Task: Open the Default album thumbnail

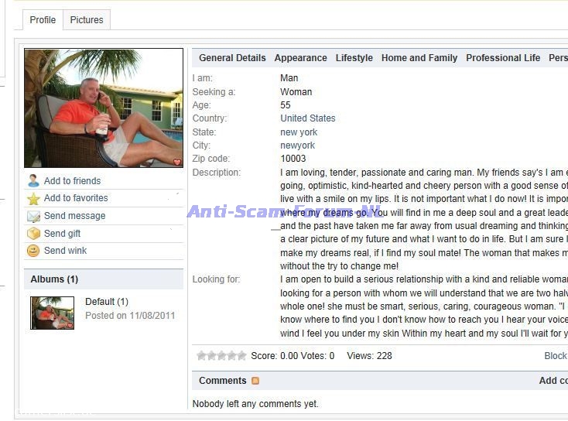Action: click(x=52, y=313)
